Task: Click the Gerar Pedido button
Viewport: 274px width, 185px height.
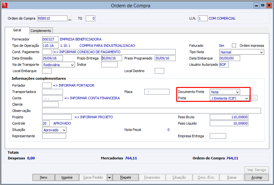Action: pyautogui.click(x=93, y=177)
